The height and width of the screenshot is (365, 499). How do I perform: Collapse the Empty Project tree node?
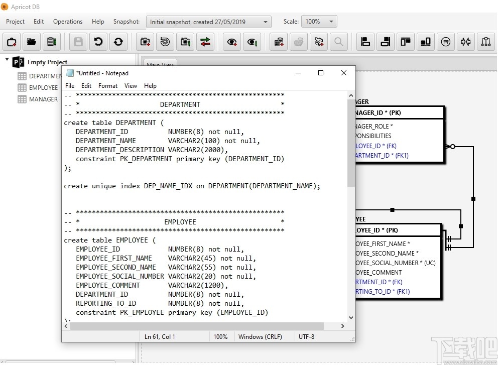click(x=7, y=60)
